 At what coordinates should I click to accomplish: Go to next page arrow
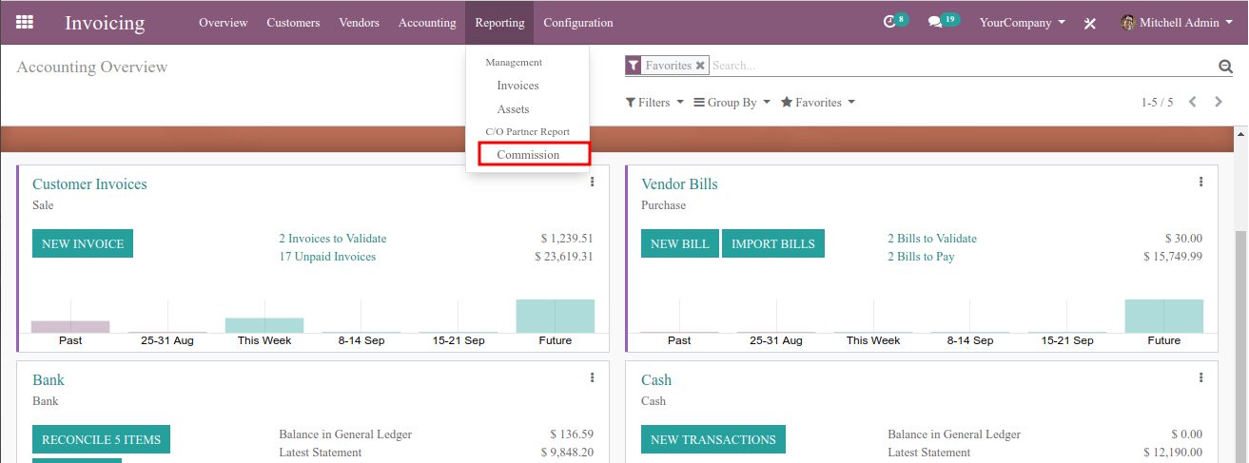[x=1219, y=102]
